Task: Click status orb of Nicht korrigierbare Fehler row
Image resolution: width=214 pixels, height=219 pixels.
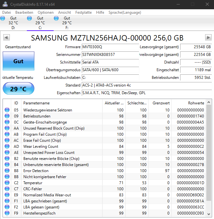Action: point(7,177)
